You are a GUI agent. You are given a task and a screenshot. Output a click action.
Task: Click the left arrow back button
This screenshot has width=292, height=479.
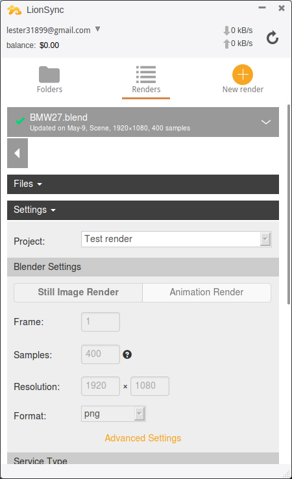18,153
